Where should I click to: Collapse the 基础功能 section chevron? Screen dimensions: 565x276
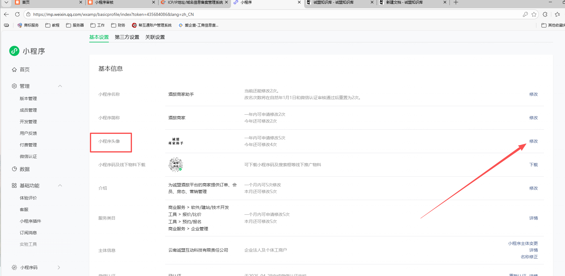click(x=60, y=185)
